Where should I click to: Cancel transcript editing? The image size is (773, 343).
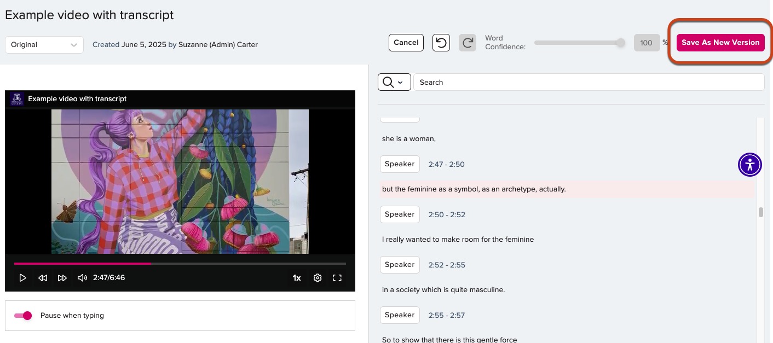tap(406, 43)
